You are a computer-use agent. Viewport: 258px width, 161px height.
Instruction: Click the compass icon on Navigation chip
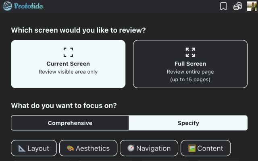131,148
